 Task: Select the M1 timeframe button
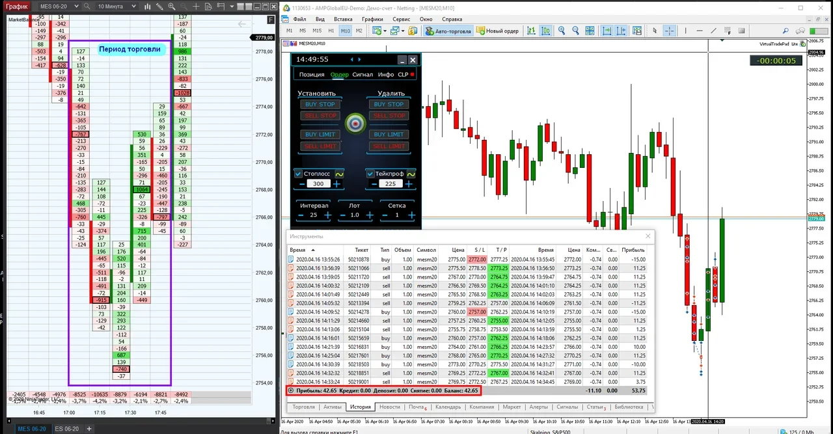(289, 31)
